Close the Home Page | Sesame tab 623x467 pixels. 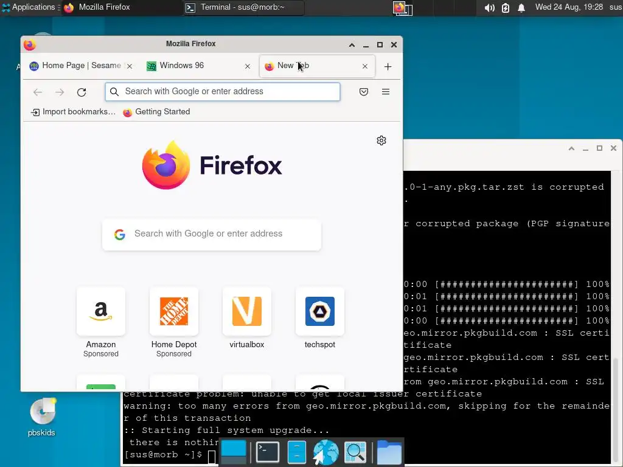[130, 66]
